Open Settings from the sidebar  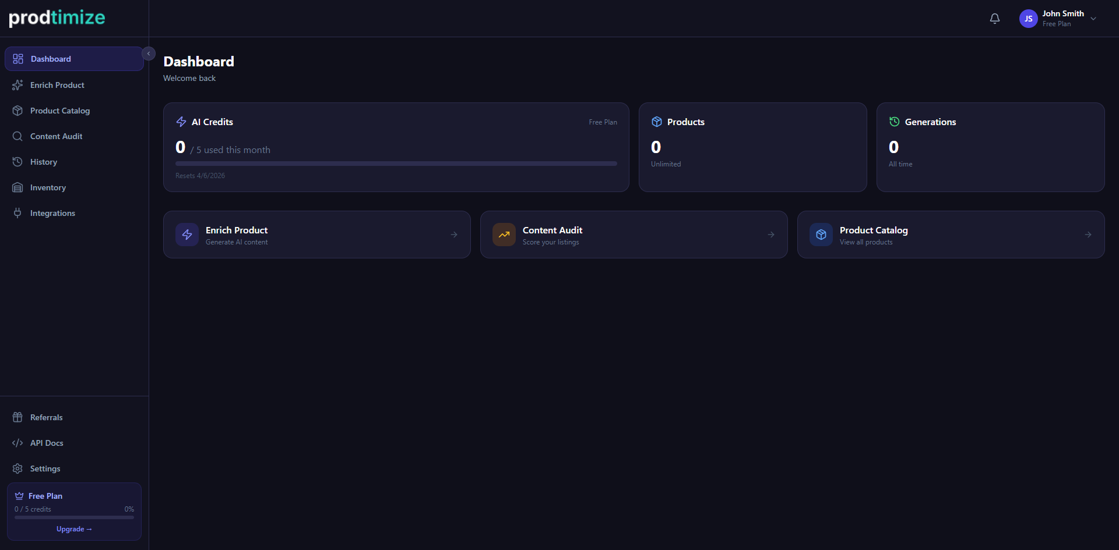point(45,469)
